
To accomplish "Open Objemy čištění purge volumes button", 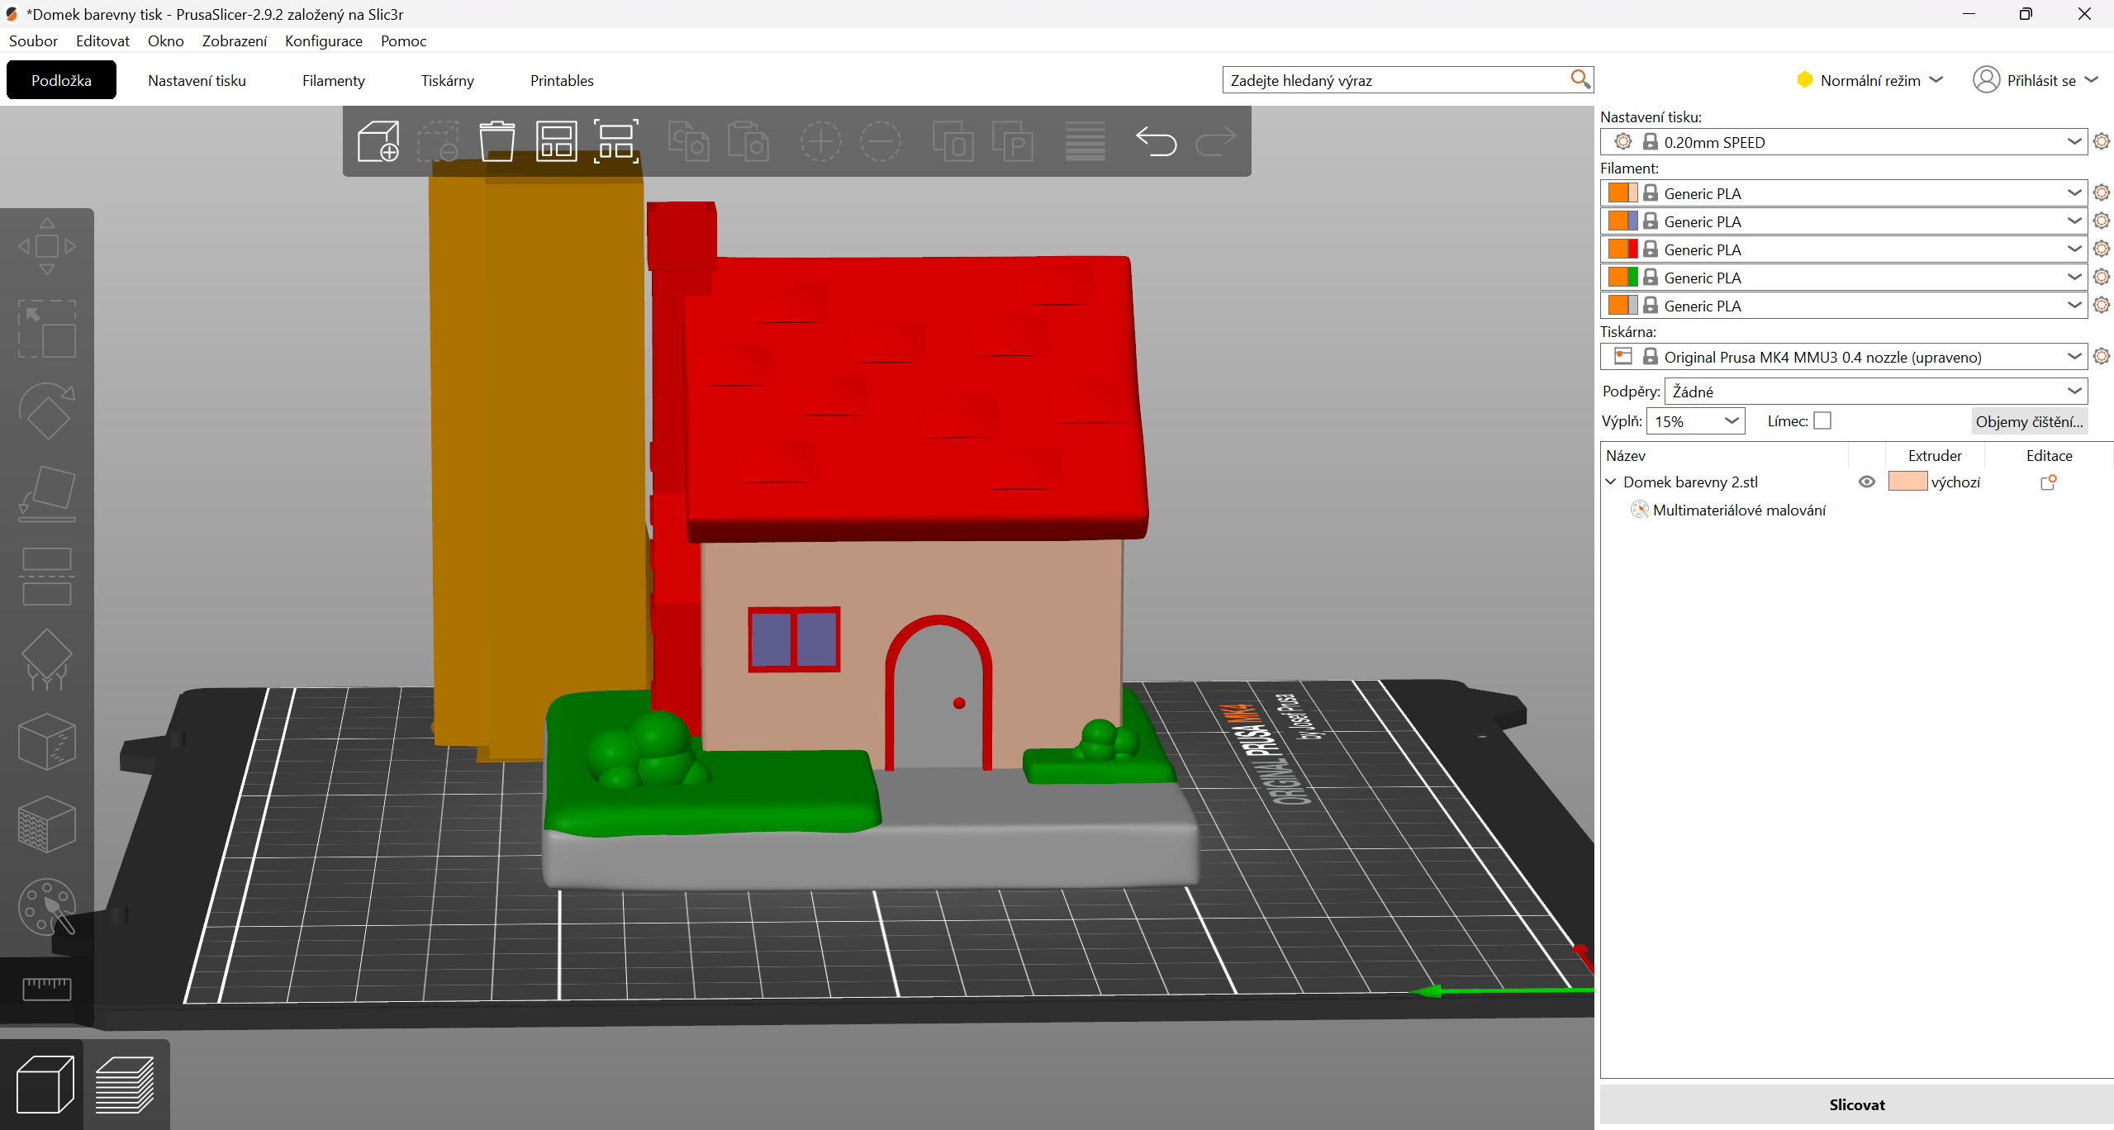I will [2029, 421].
